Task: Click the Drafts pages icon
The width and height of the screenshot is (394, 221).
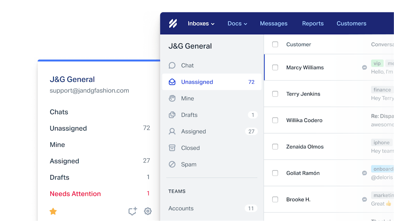Action: point(172,115)
